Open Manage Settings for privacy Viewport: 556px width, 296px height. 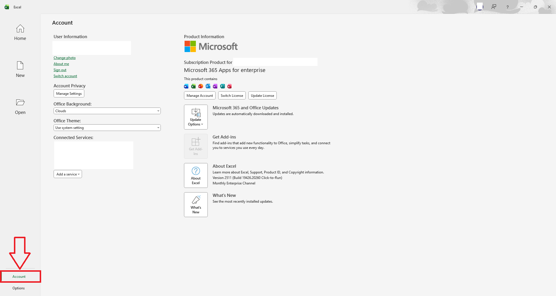coord(69,94)
